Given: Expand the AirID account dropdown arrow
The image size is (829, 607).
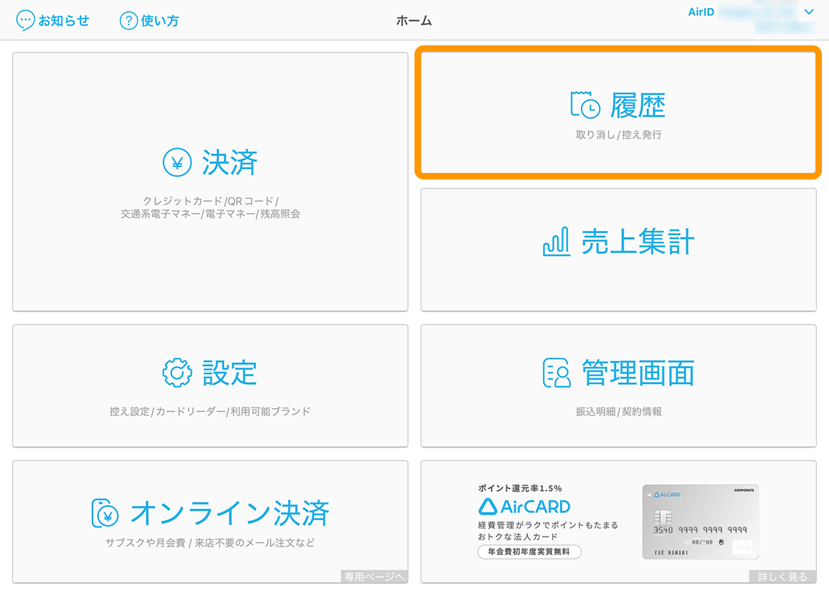Looking at the screenshot, I should [808, 12].
